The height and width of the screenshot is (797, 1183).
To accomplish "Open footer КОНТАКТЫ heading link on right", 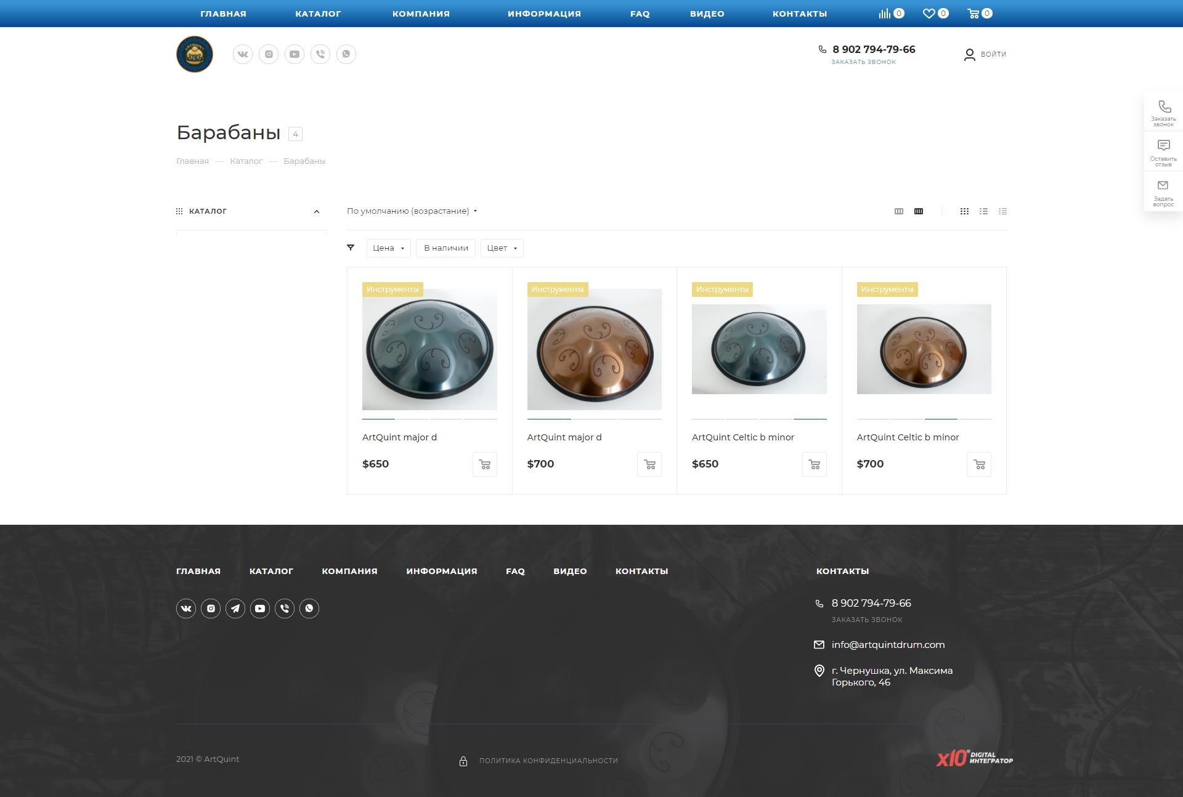I will [842, 572].
